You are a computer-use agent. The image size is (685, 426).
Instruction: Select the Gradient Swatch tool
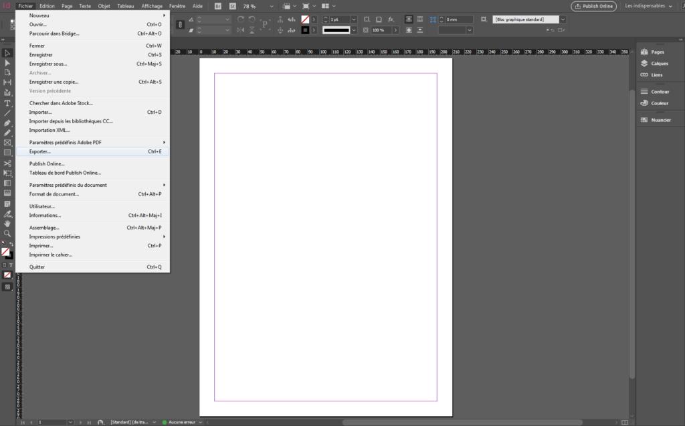7,183
